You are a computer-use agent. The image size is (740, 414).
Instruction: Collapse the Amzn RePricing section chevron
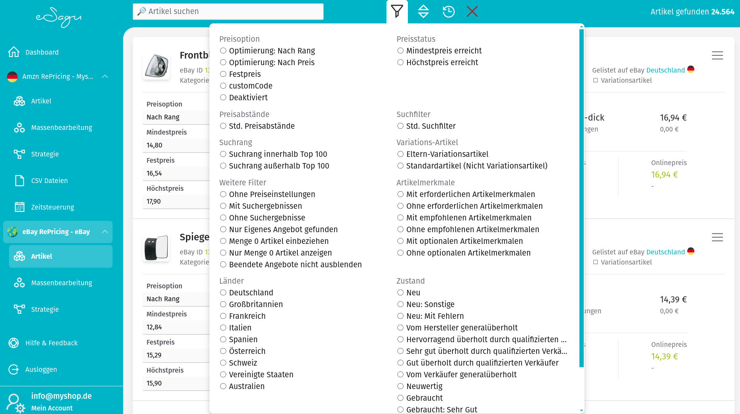point(105,76)
